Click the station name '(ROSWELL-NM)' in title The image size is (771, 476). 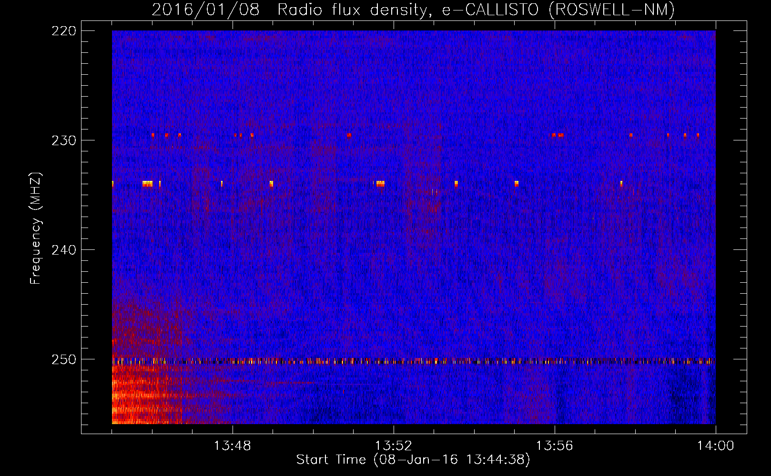(612, 10)
